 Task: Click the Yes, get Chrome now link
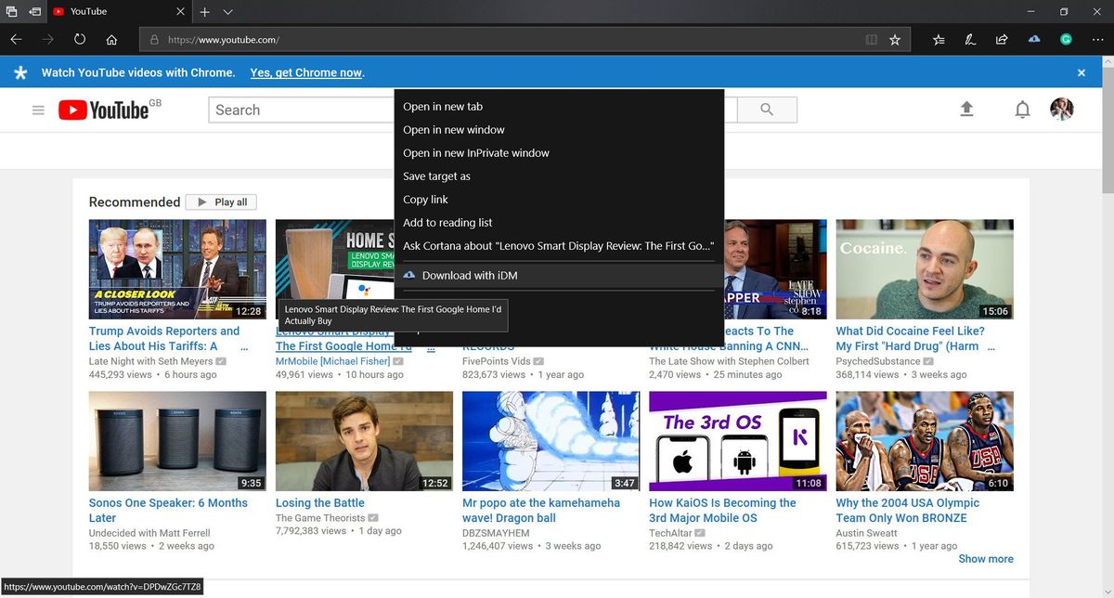306,71
